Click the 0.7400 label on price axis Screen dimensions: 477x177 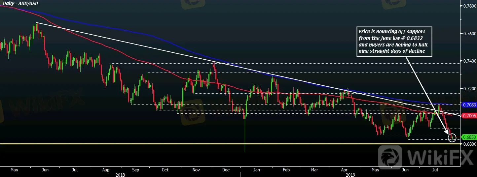469,61
